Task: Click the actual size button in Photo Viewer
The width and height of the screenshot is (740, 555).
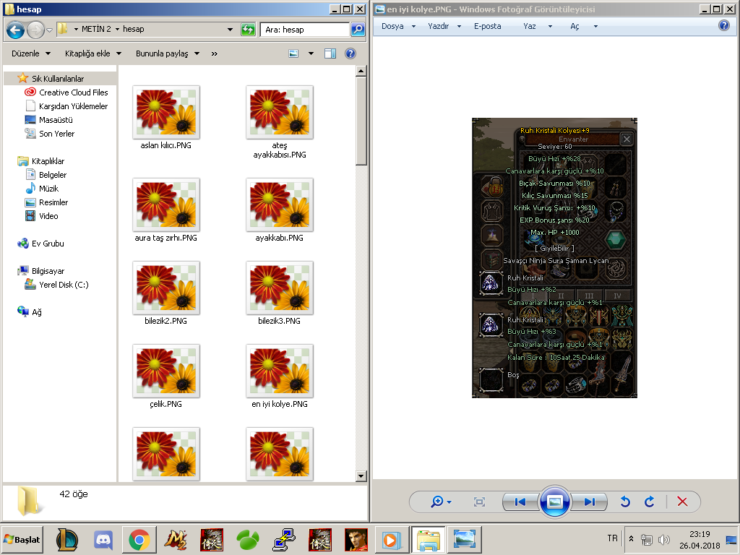Action: click(x=479, y=502)
